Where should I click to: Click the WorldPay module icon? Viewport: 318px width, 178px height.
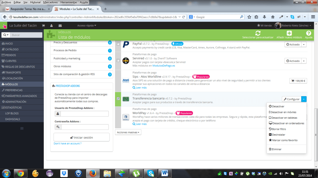pyautogui.click(x=126, y=117)
